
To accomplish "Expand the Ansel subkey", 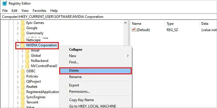I will (22, 51).
